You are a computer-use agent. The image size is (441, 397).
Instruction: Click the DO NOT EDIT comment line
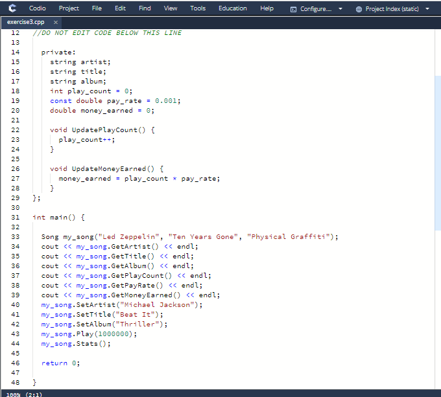point(107,33)
